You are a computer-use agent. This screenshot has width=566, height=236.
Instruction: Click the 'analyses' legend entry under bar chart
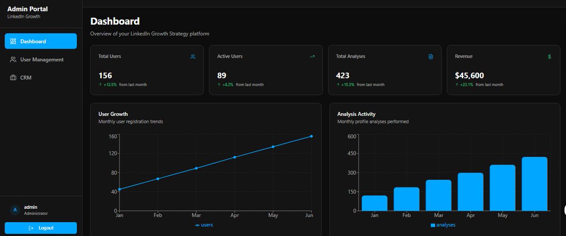point(443,225)
